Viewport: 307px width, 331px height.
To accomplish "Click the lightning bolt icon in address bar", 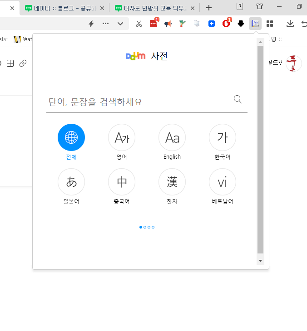I will (91, 24).
